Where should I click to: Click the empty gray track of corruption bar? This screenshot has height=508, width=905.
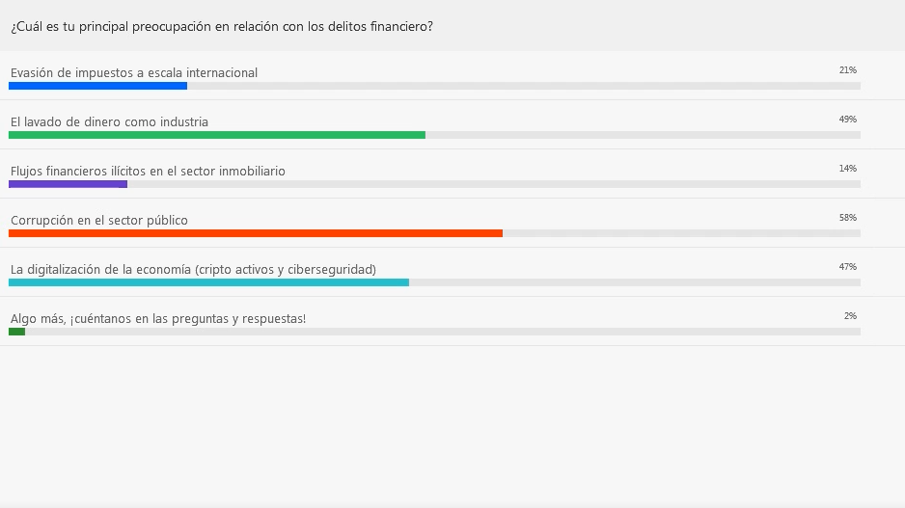coord(681,233)
